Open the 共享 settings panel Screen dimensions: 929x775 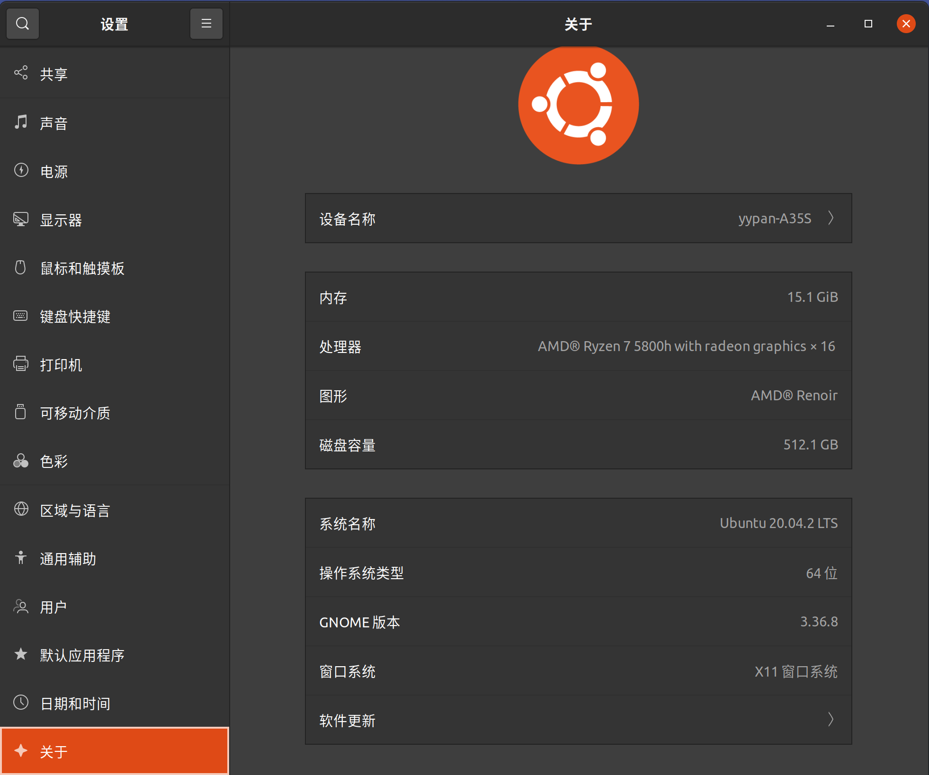(115, 74)
